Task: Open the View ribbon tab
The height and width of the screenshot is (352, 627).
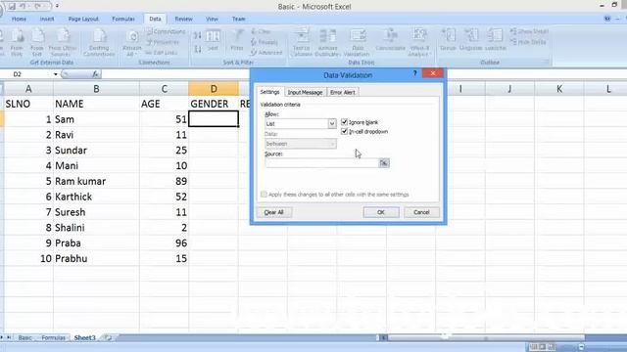Action: point(212,19)
